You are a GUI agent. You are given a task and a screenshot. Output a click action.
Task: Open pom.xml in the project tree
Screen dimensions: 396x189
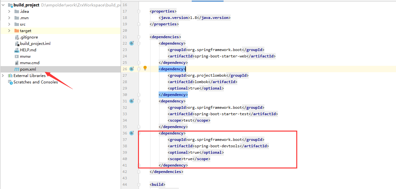pos(28,69)
